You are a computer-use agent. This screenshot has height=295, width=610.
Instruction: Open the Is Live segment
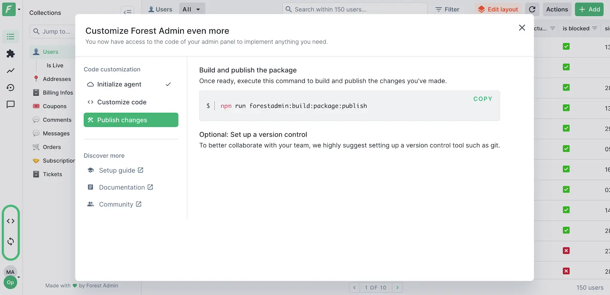pyautogui.click(x=55, y=66)
